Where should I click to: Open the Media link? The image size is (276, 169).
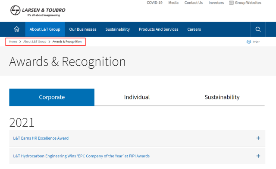173,3
